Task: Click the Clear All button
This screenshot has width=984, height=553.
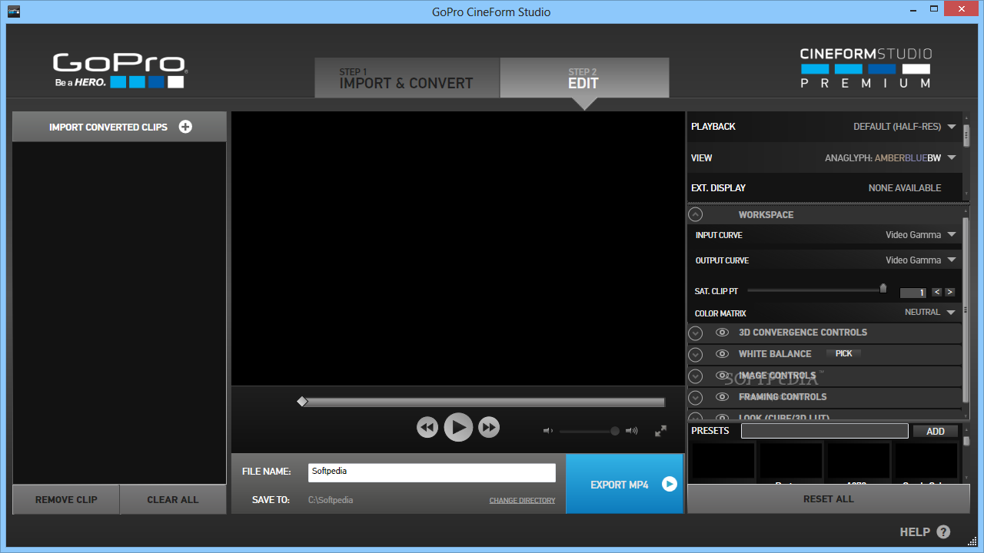Action: [173, 499]
